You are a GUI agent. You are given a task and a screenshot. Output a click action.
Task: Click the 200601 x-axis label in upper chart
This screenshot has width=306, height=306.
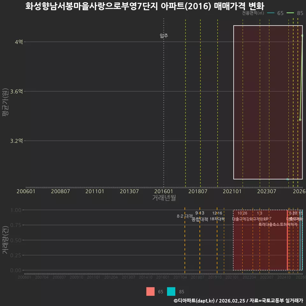tap(26, 191)
